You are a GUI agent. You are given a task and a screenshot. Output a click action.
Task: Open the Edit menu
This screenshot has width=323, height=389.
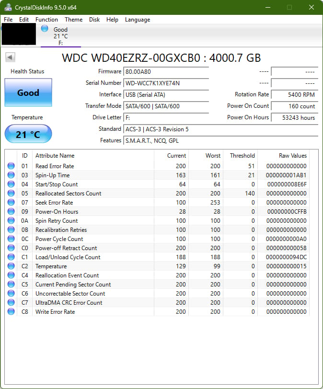24,20
